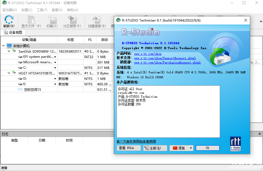263x171 pixels.
Task: Open the 创建(C) menu
Action: pos(27,10)
